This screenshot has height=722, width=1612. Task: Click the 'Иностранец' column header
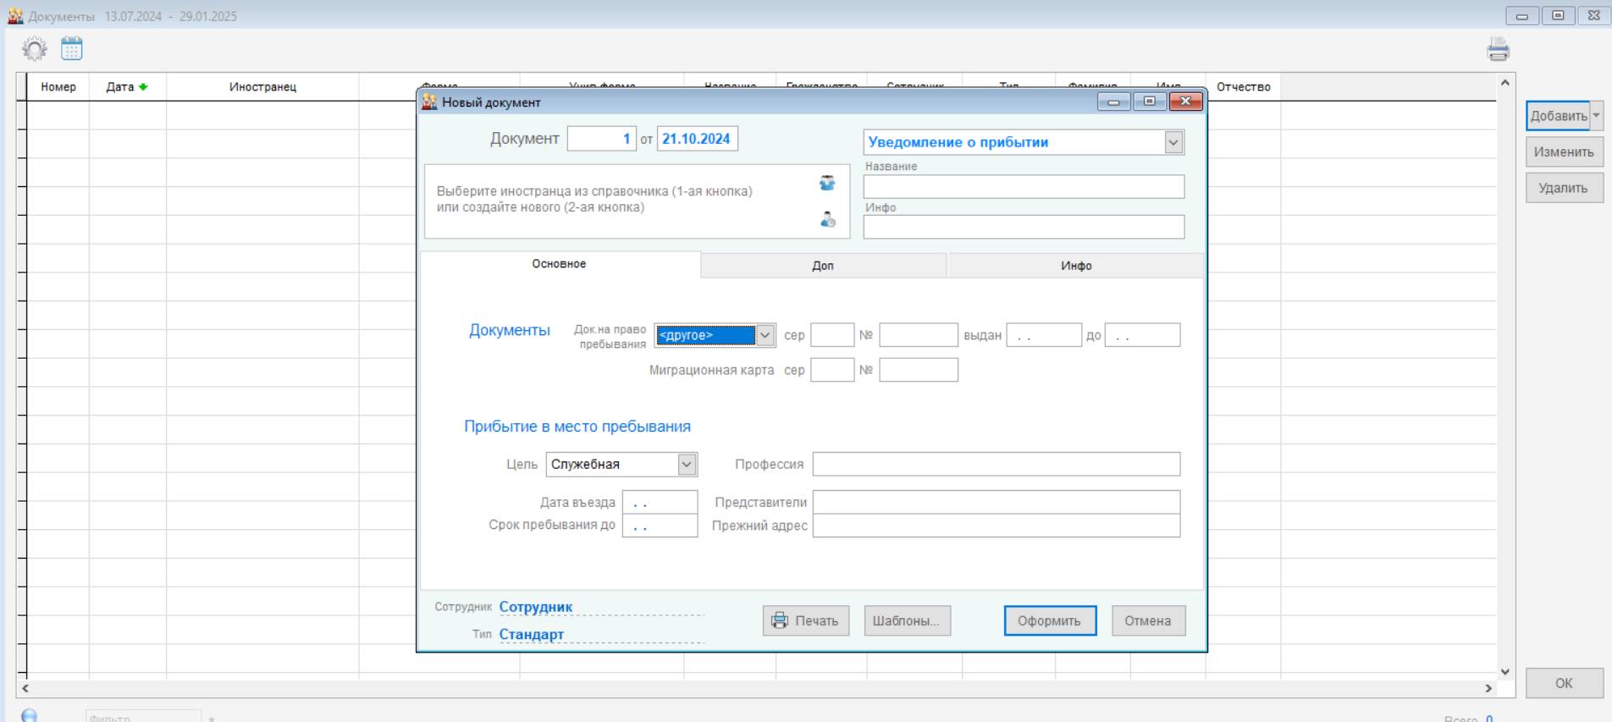tap(262, 86)
